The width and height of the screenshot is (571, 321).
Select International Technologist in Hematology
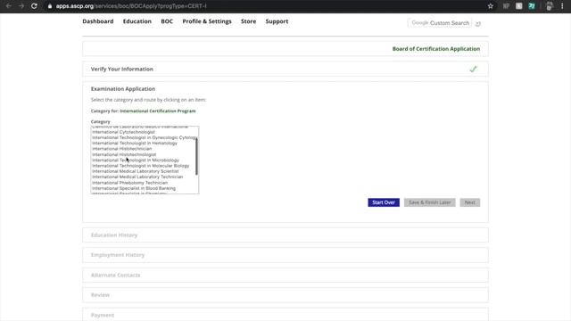(x=135, y=143)
